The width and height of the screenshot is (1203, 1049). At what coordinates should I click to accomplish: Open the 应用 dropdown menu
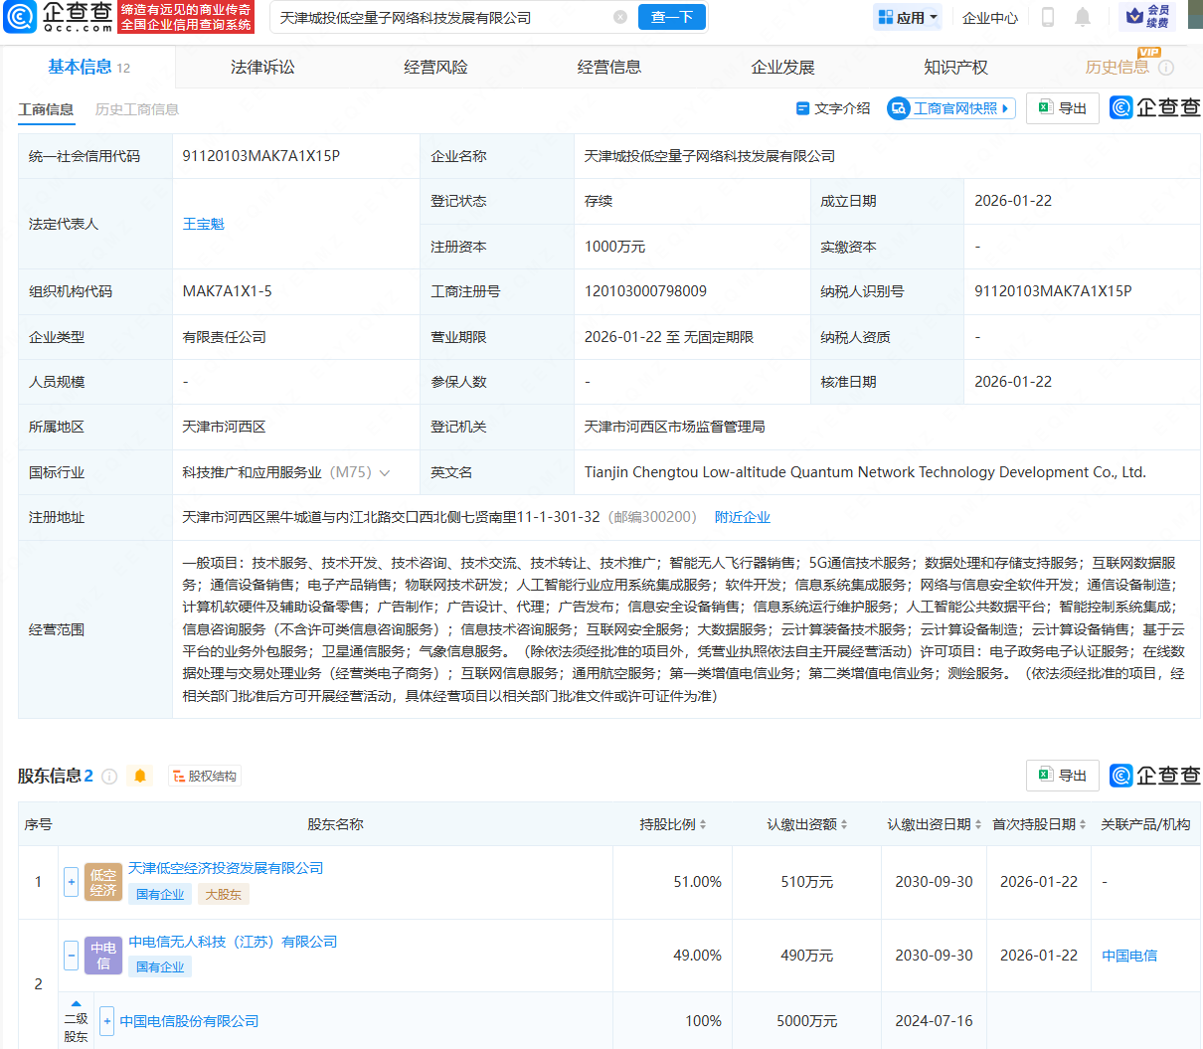click(x=908, y=17)
